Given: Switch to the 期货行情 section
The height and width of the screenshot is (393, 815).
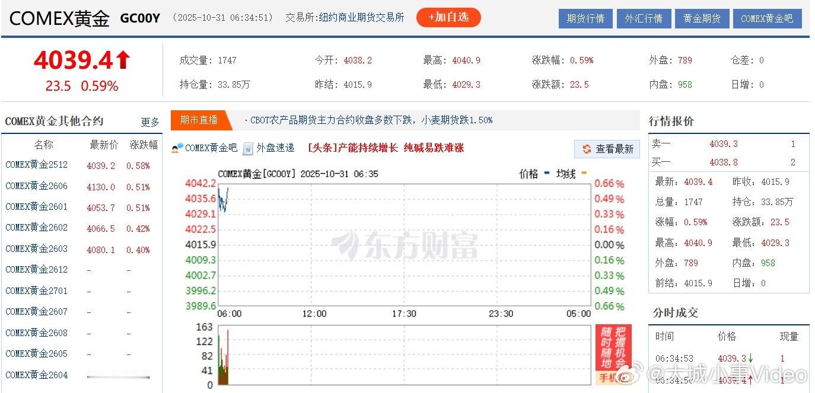Looking at the screenshot, I should (x=585, y=18).
